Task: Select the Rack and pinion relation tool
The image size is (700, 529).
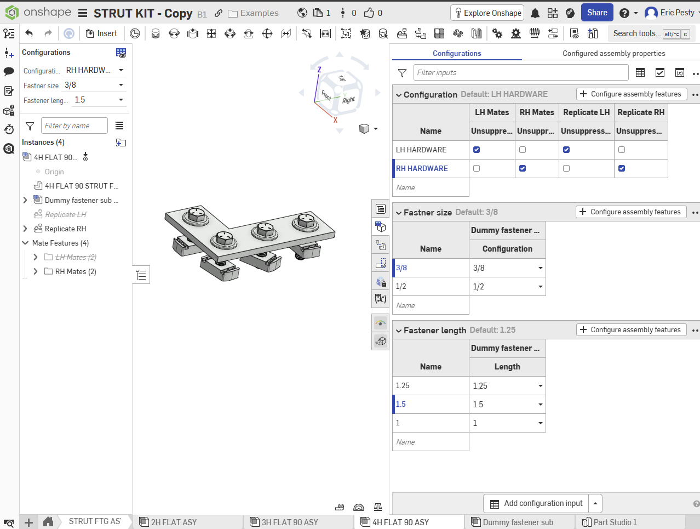Action: tap(516, 33)
